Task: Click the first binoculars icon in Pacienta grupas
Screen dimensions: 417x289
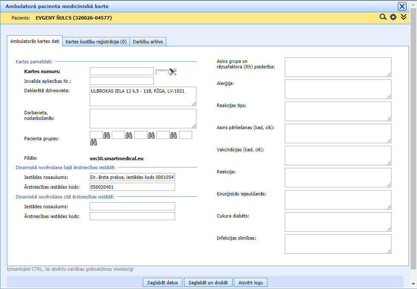Action: 107,135
